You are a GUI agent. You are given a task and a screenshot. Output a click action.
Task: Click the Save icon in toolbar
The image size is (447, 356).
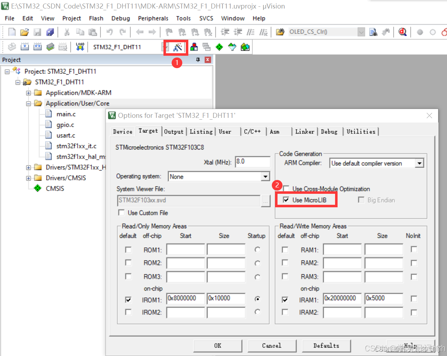tap(37, 32)
